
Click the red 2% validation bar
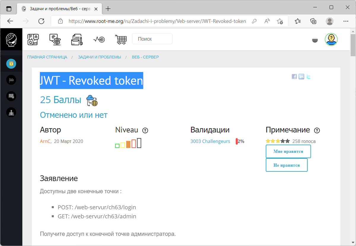click(237, 141)
